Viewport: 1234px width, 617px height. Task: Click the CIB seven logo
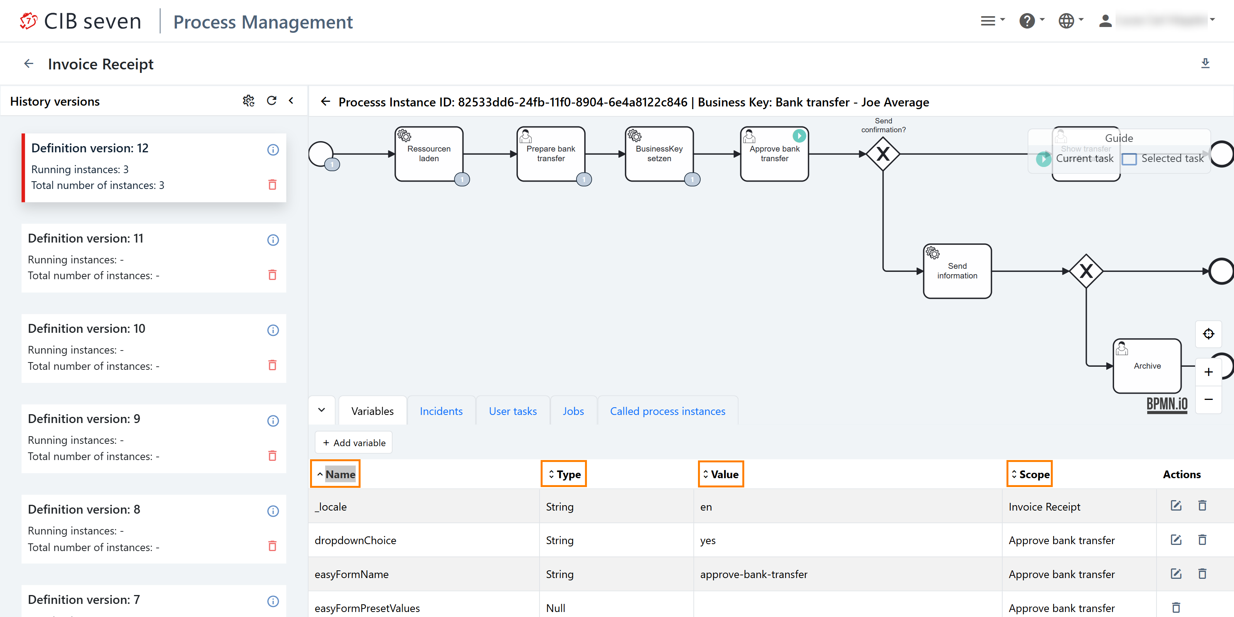[80, 21]
